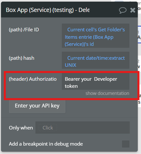141x154 pixels.
Task: Click the '(path) hash' label
Action: coord(22,58)
